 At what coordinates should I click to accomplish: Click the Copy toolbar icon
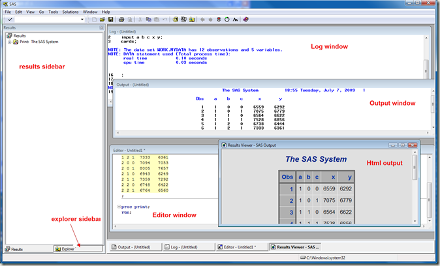click(x=149, y=20)
